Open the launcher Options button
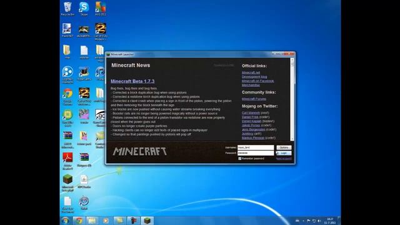Viewport: 400px width, 225px height. (x=284, y=147)
